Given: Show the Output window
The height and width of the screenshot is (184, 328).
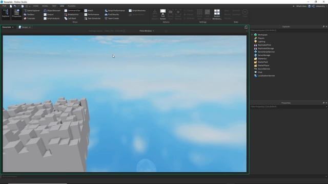Looking at the screenshot, I should [x=49, y=14].
